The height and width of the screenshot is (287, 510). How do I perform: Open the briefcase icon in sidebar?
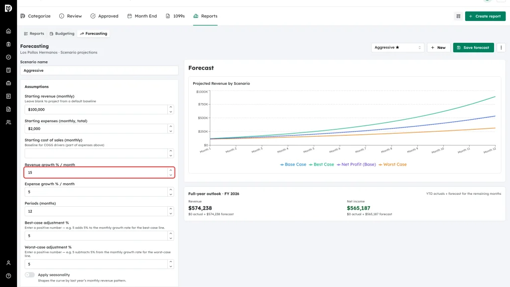(8, 83)
